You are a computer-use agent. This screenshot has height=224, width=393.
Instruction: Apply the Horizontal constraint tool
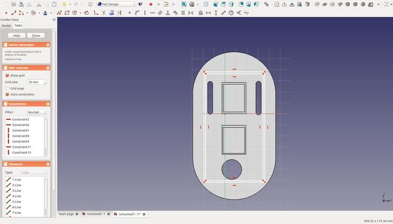(x=153, y=13)
